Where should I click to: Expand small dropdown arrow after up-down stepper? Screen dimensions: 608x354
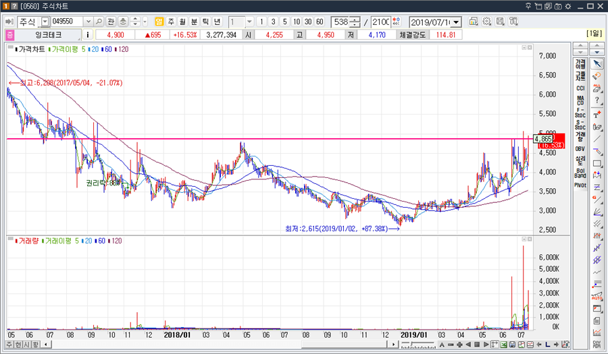[x=145, y=22]
